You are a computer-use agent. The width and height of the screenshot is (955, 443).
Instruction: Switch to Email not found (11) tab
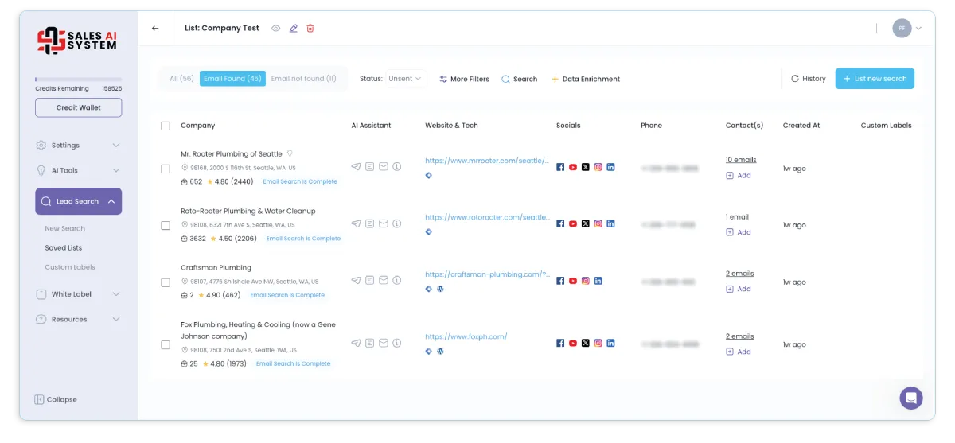pos(303,79)
